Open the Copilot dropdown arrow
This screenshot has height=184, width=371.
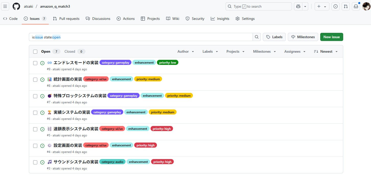(x=305, y=6)
